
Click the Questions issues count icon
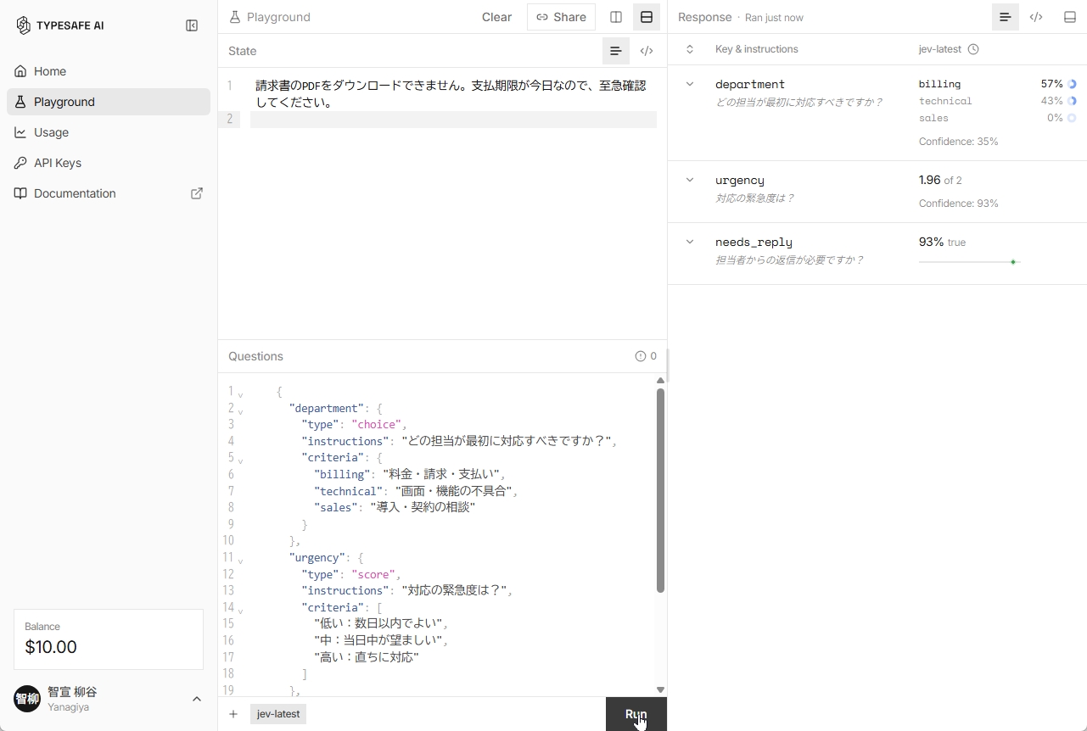click(641, 356)
